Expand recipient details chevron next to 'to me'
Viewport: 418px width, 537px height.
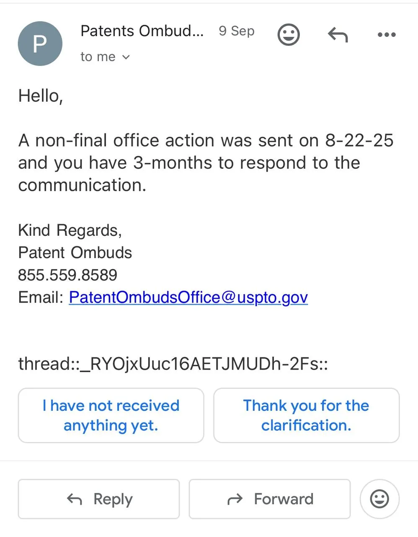tap(126, 57)
